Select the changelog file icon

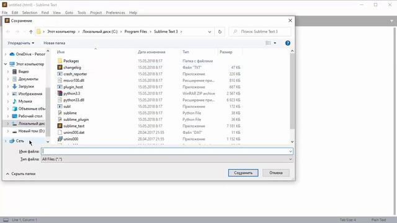point(60,68)
